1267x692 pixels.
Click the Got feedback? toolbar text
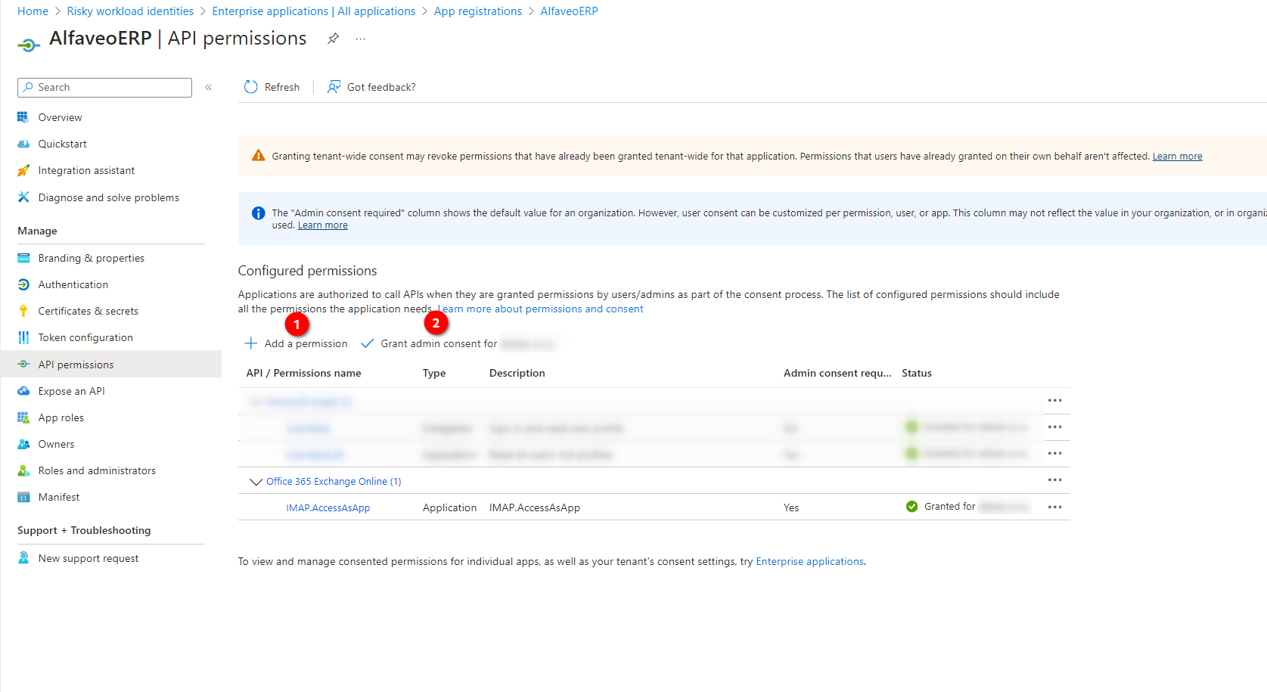(x=381, y=88)
